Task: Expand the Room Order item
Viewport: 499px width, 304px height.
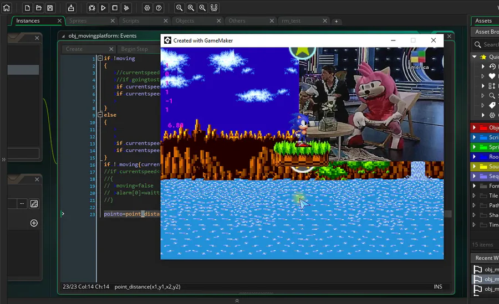Action: (483, 86)
